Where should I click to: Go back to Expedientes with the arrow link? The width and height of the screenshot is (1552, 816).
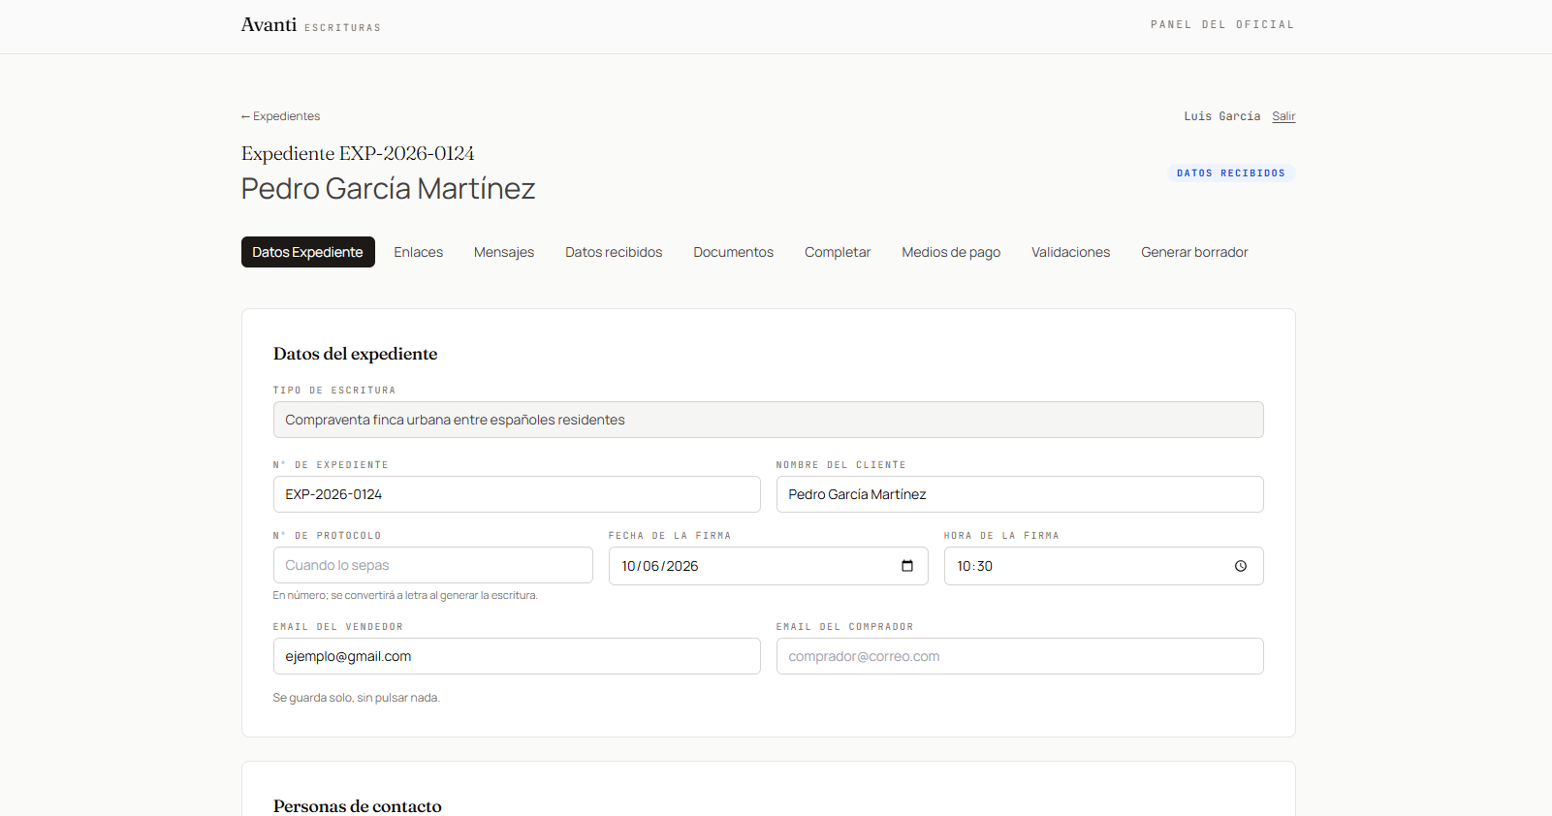(281, 116)
